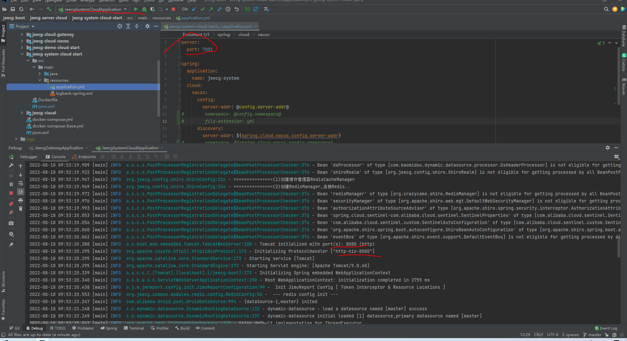The image size is (627, 341).
Task: Switch to the Endpoints tab
Action: pyautogui.click(x=87, y=156)
